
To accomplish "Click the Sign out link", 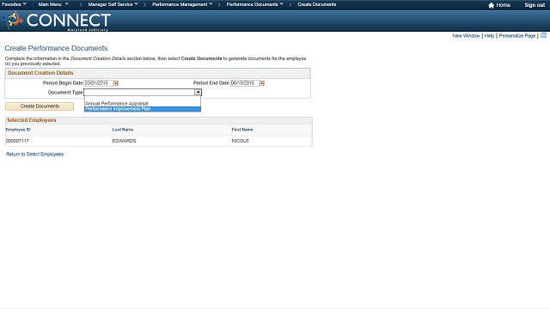I will pyautogui.click(x=535, y=5).
